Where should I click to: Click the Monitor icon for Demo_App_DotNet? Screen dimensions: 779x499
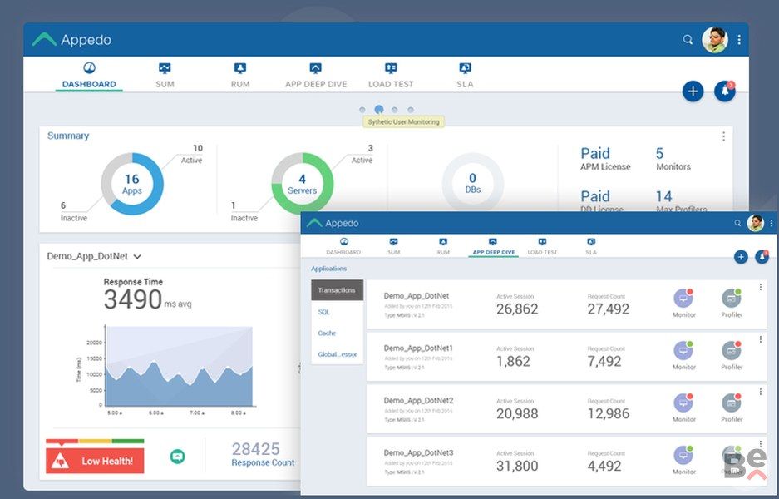[683, 299]
